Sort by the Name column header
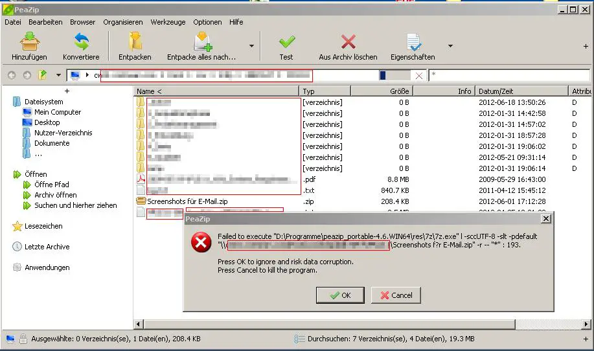 coord(216,91)
